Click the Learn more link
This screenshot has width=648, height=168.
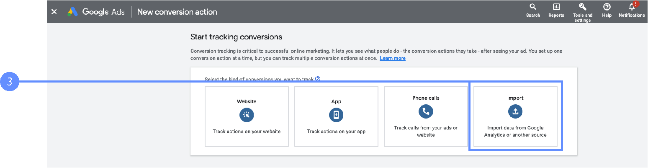(x=392, y=58)
